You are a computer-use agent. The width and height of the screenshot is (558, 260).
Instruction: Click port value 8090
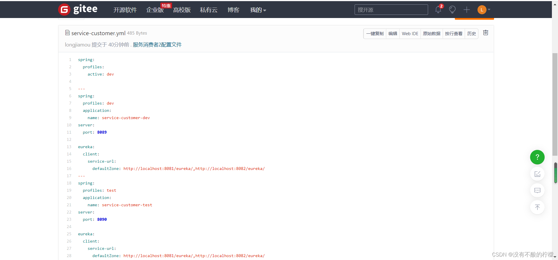pyautogui.click(x=102, y=219)
